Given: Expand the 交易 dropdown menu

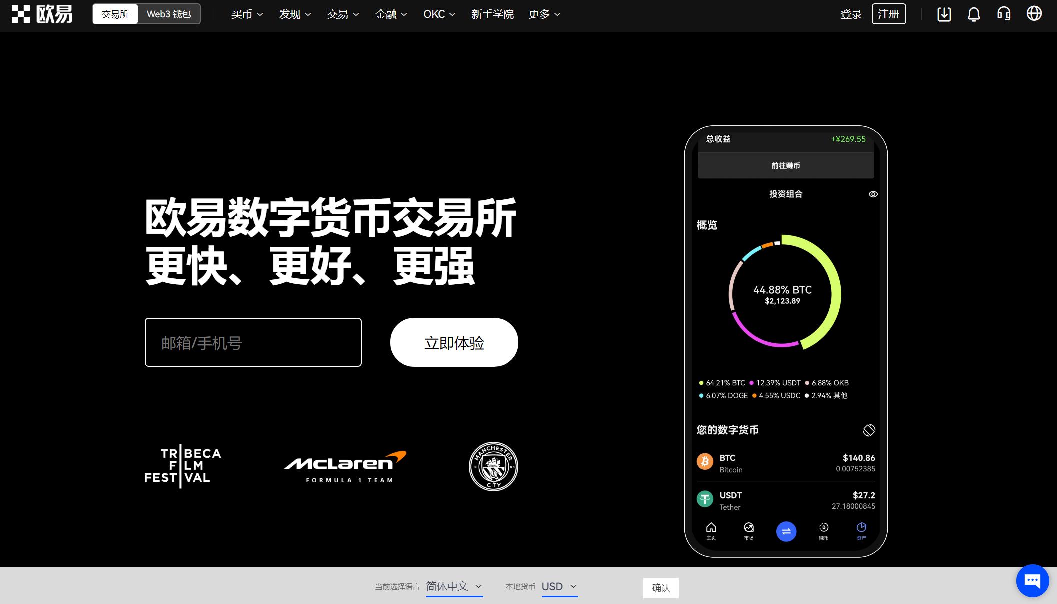Looking at the screenshot, I should click(x=342, y=14).
